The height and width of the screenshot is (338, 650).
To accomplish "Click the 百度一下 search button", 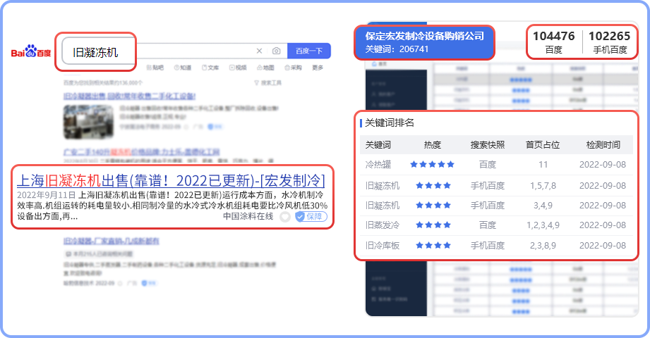I will pyautogui.click(x=309, y=51).
